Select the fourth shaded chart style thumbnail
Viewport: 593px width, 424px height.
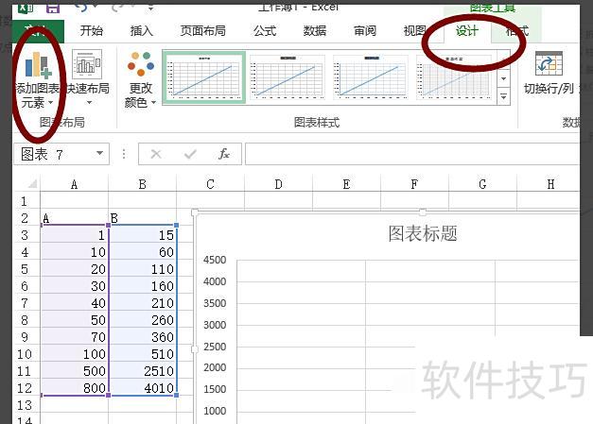[453, 77]
